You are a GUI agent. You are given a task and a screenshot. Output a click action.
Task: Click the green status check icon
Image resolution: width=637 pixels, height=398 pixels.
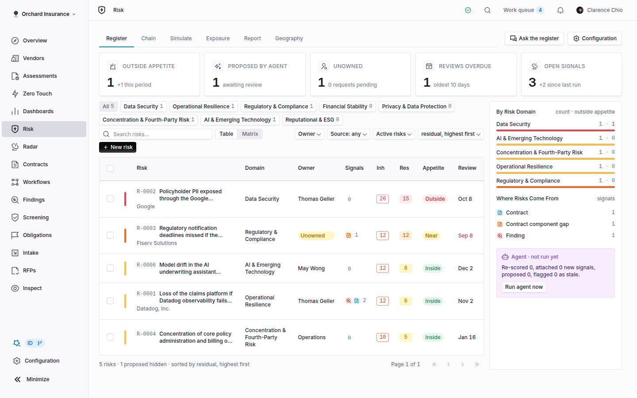[468, 10]
